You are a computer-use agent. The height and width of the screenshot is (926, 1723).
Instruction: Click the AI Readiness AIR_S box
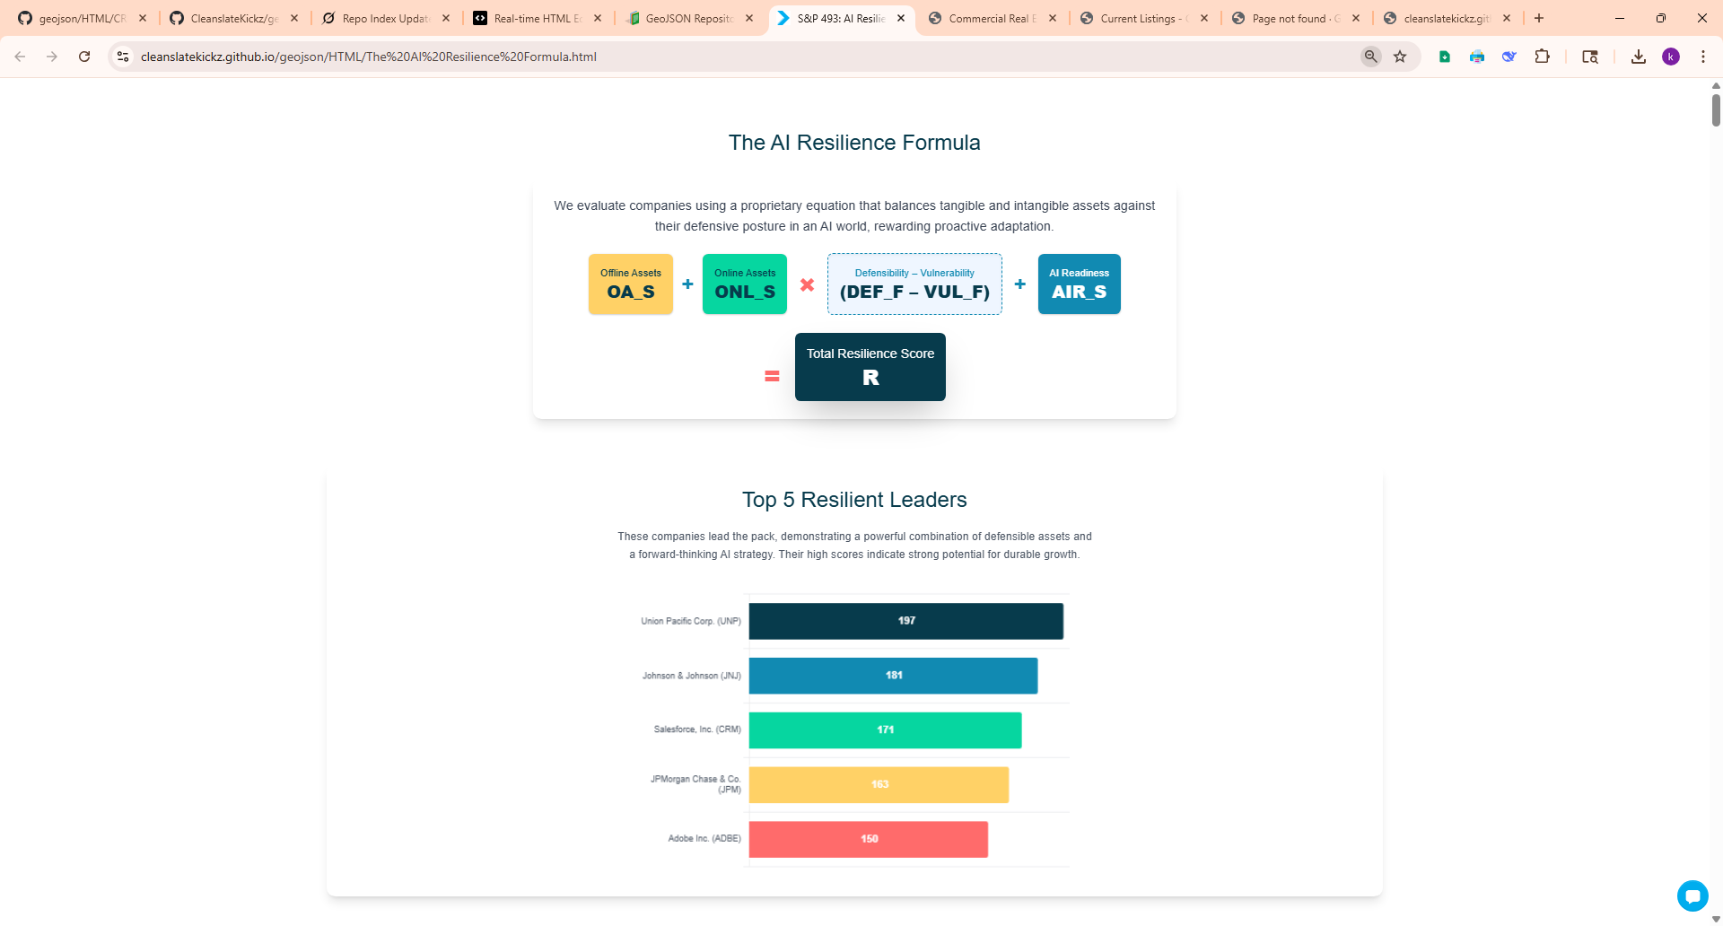click(1079, 284)
